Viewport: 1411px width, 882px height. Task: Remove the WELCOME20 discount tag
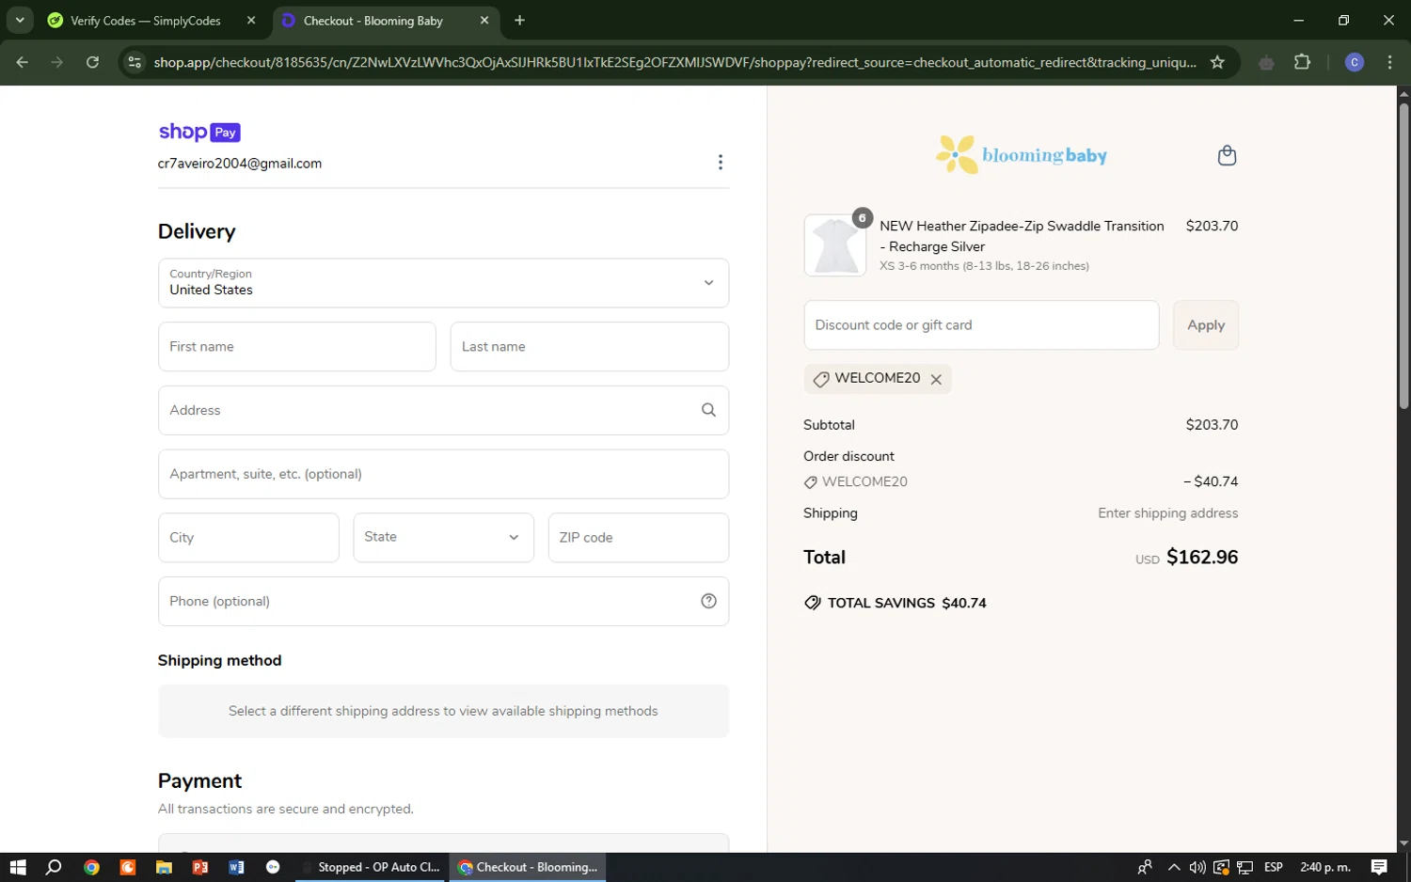click(x=936, y=379)
